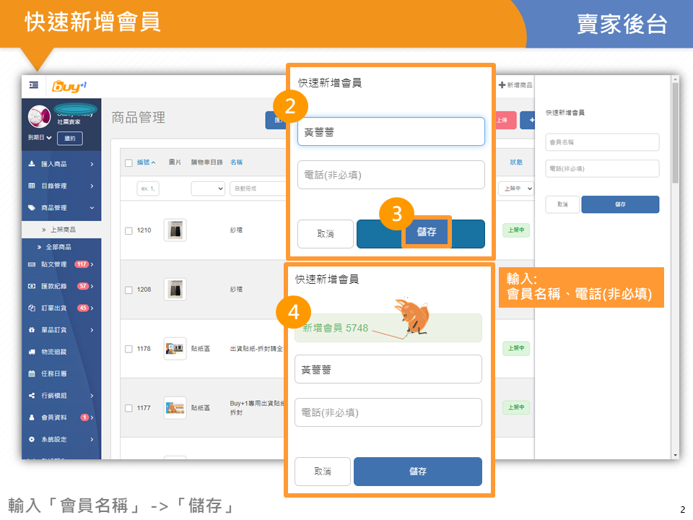
Task: Check the box for product 1178
Action: point(128,349)
